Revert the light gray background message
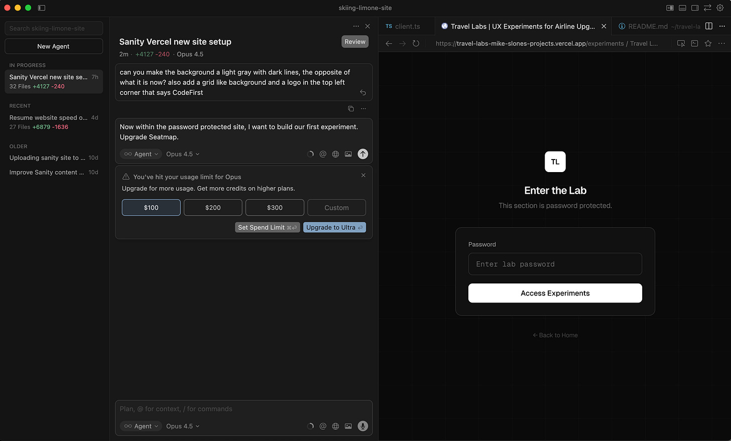 tap(363, 93)
